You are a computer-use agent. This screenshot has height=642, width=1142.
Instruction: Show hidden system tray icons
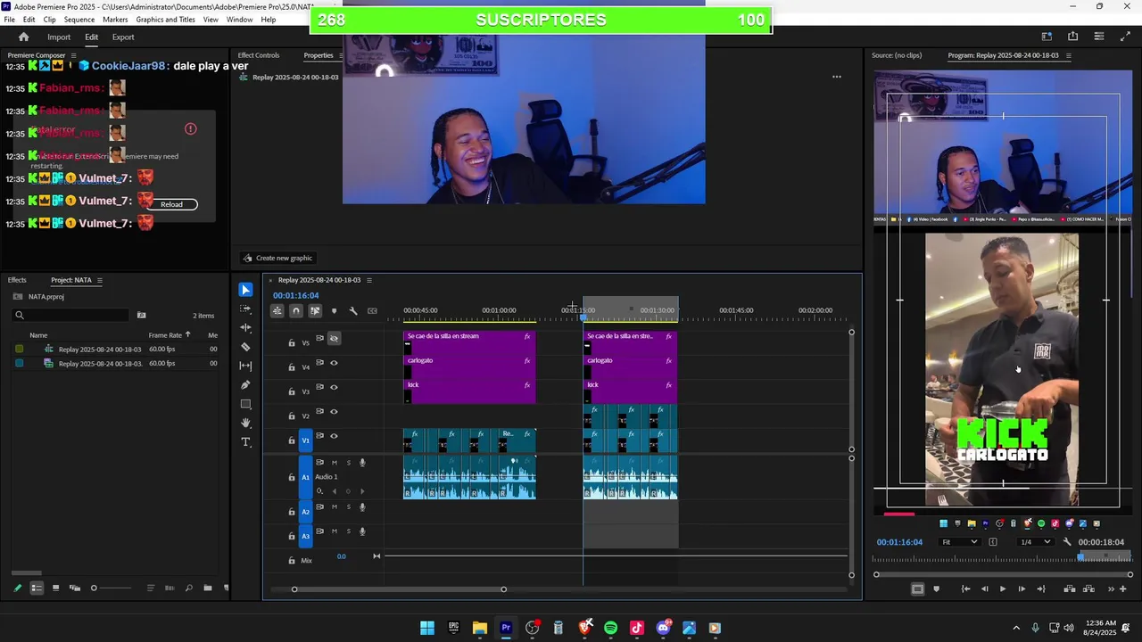(x=1016, y=628)
